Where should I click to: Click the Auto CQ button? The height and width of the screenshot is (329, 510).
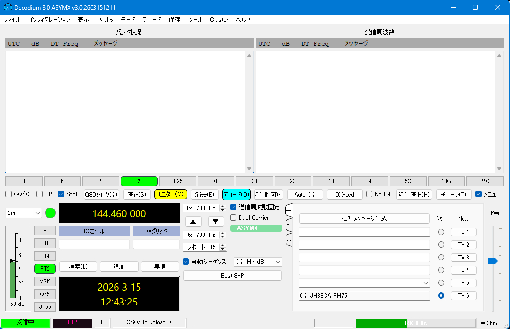click(305, 194)
